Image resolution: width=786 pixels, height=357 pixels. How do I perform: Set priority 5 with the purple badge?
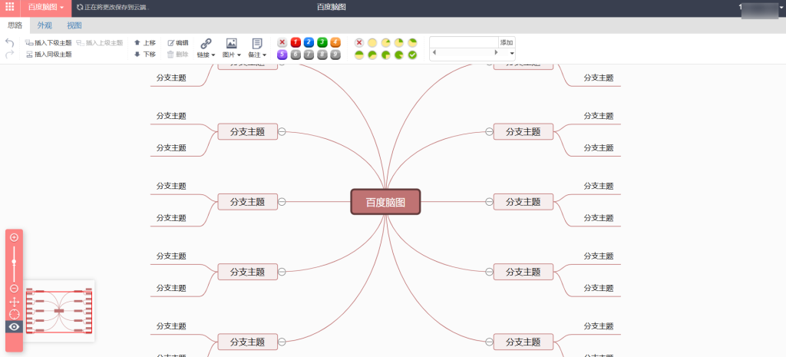[x=282, y=55]
